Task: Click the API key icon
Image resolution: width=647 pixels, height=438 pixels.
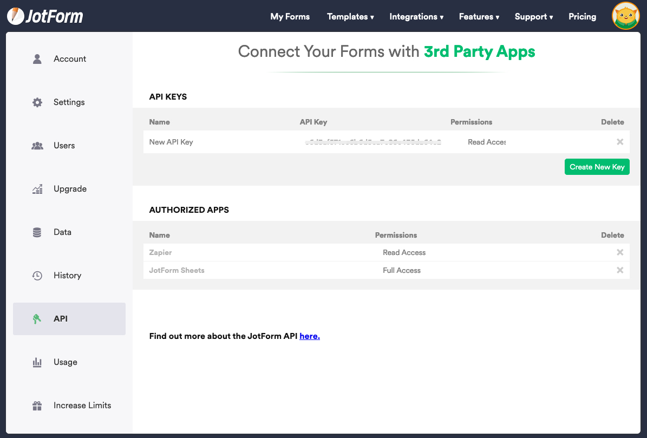Action: point(37,319)
